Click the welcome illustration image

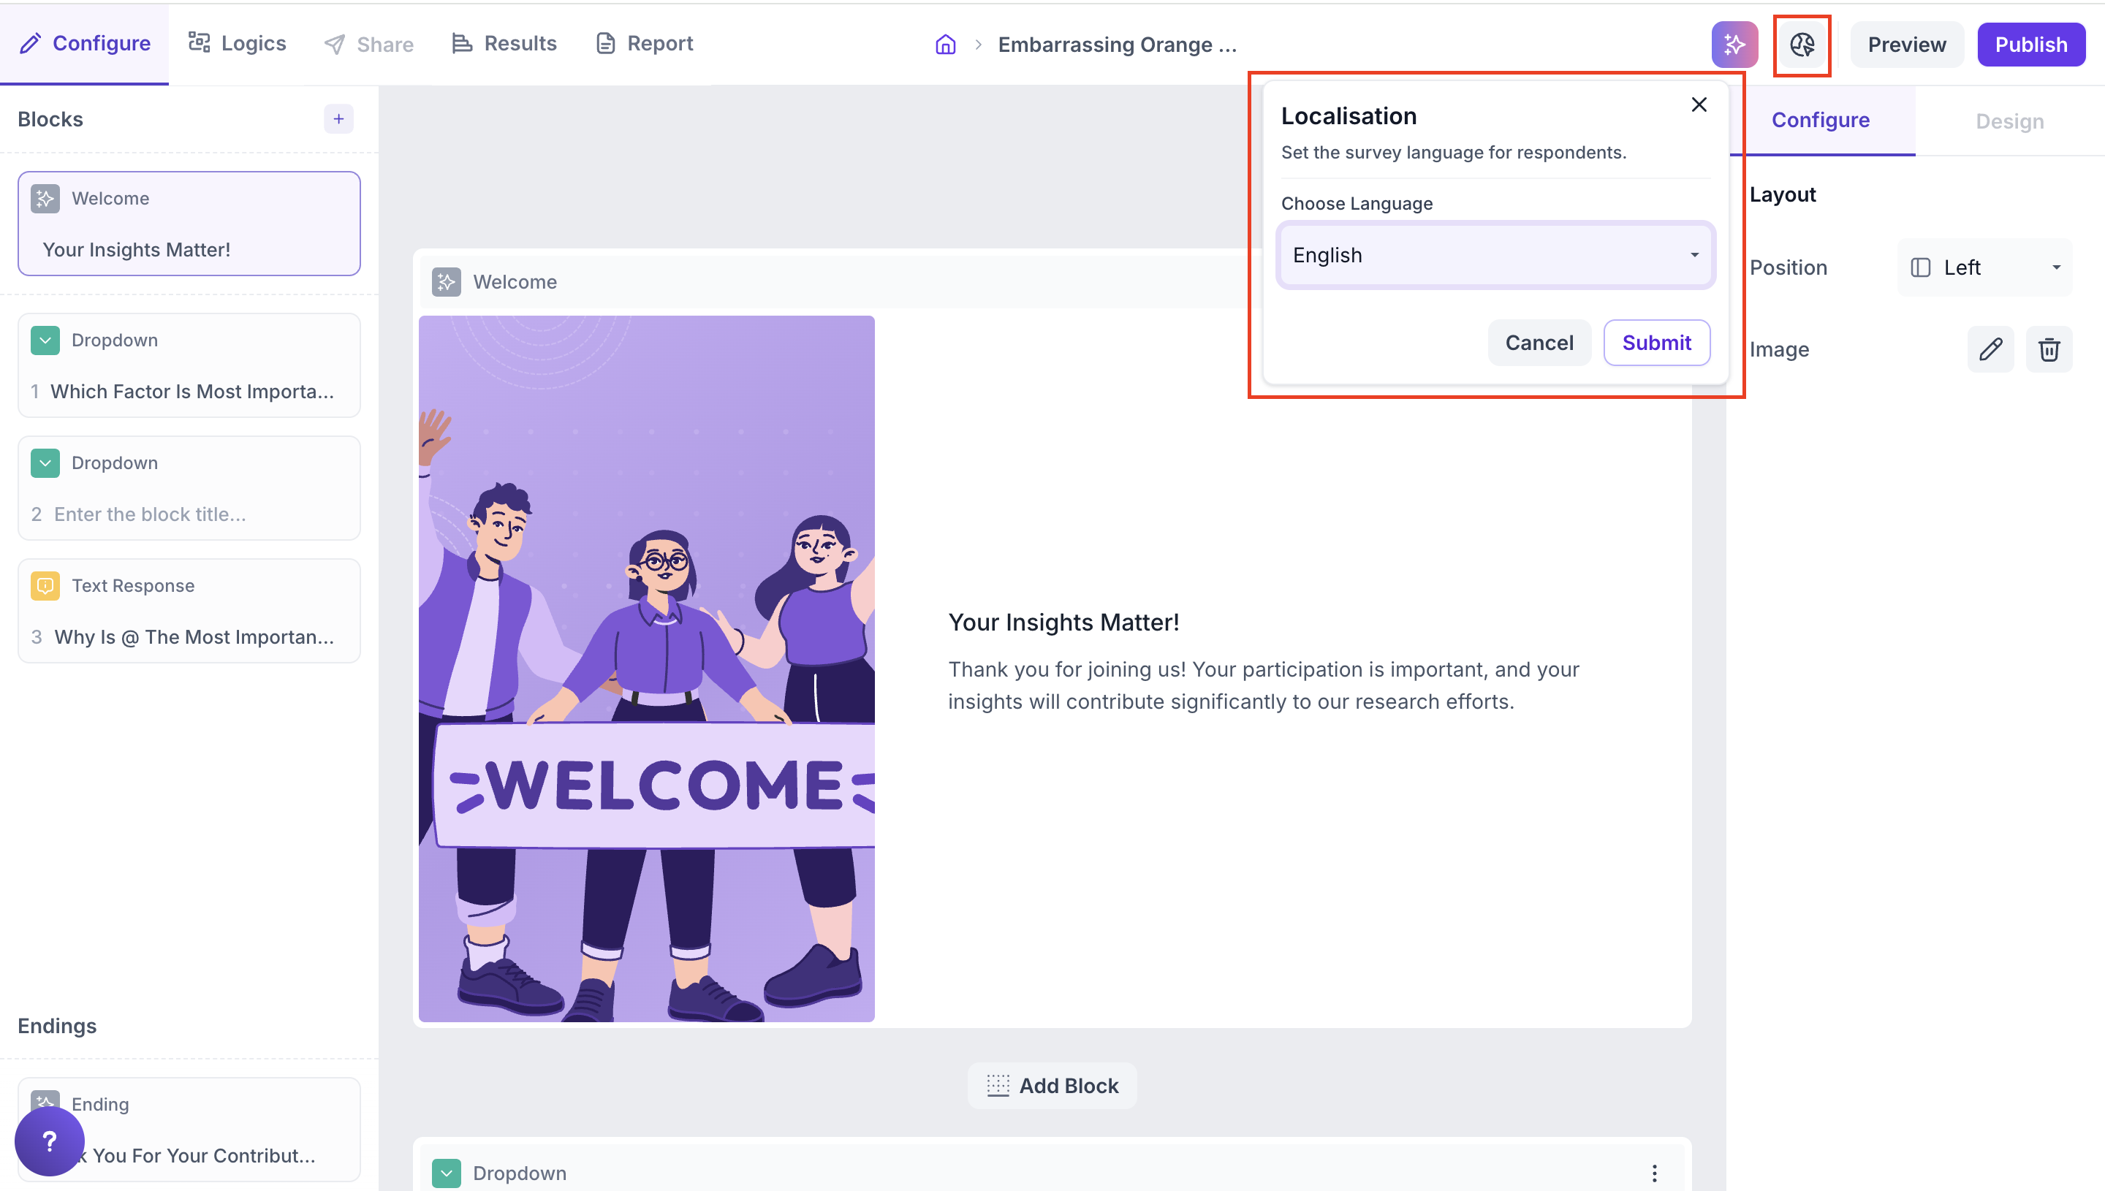[646, 669]
